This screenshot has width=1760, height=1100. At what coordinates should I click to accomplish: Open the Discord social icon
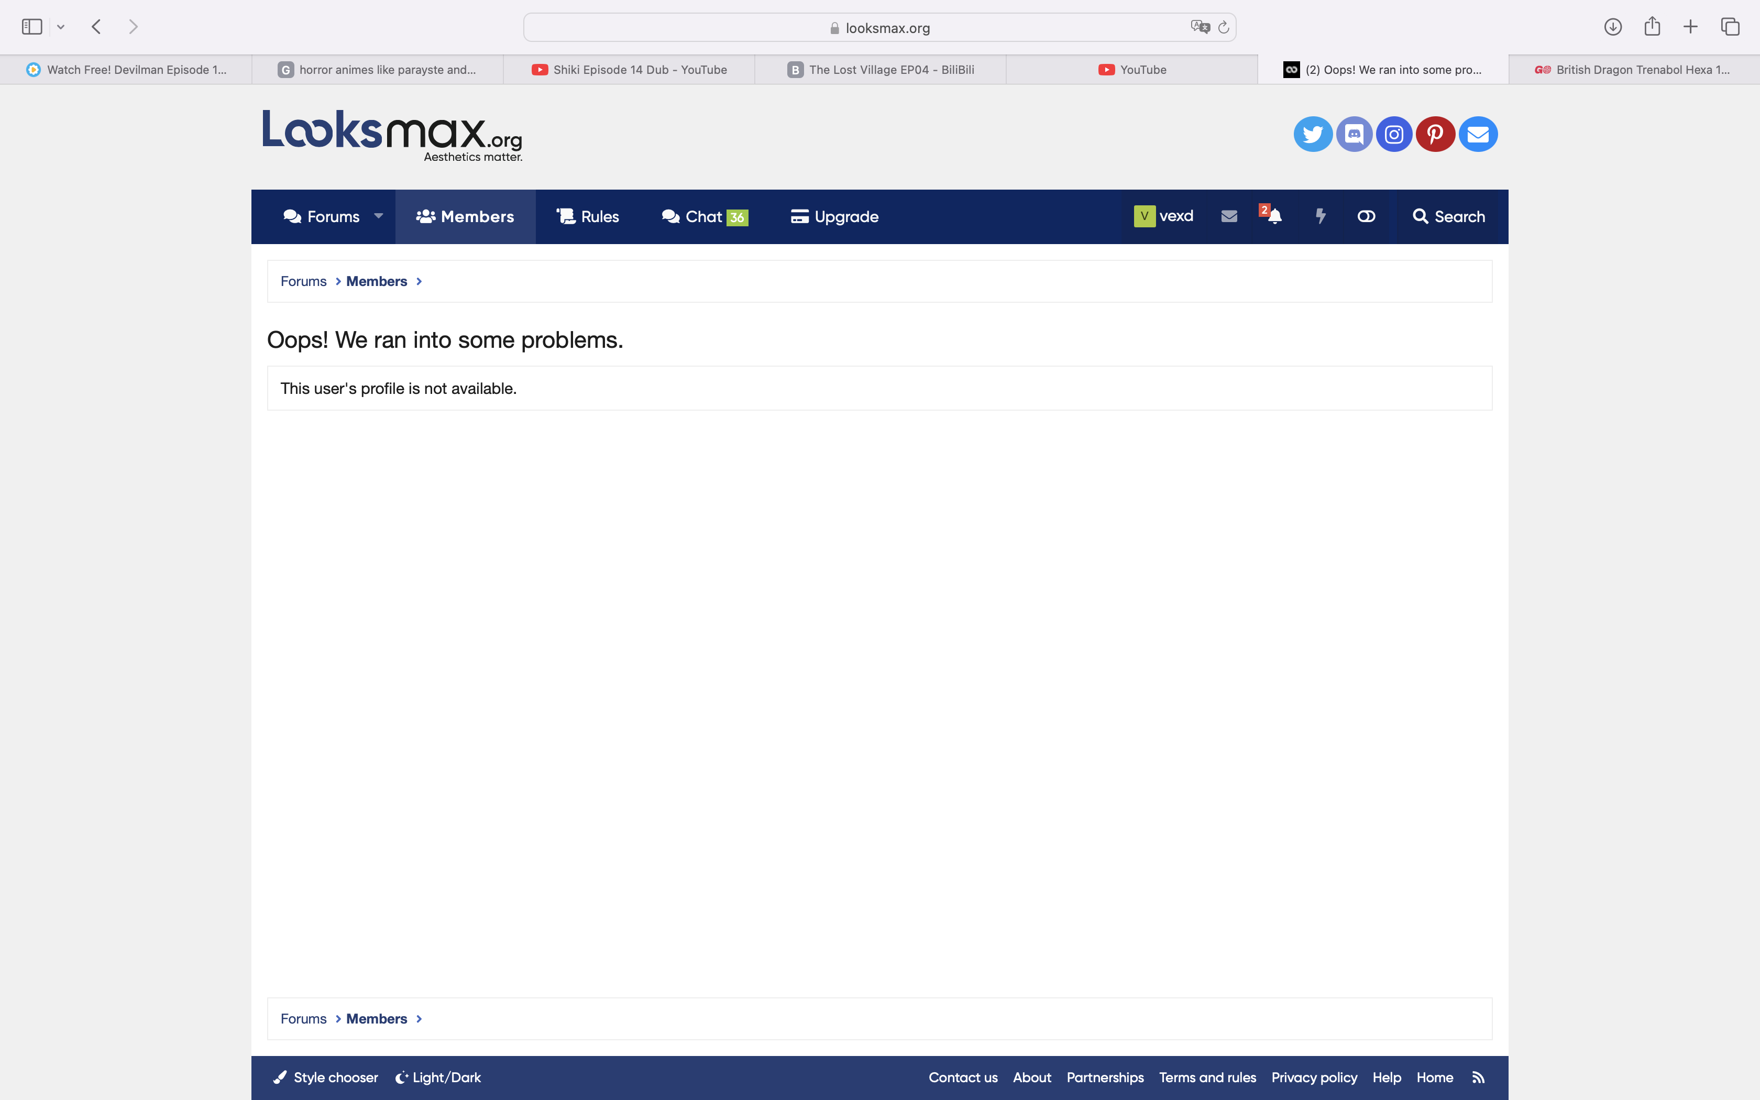coord(1354,135)
